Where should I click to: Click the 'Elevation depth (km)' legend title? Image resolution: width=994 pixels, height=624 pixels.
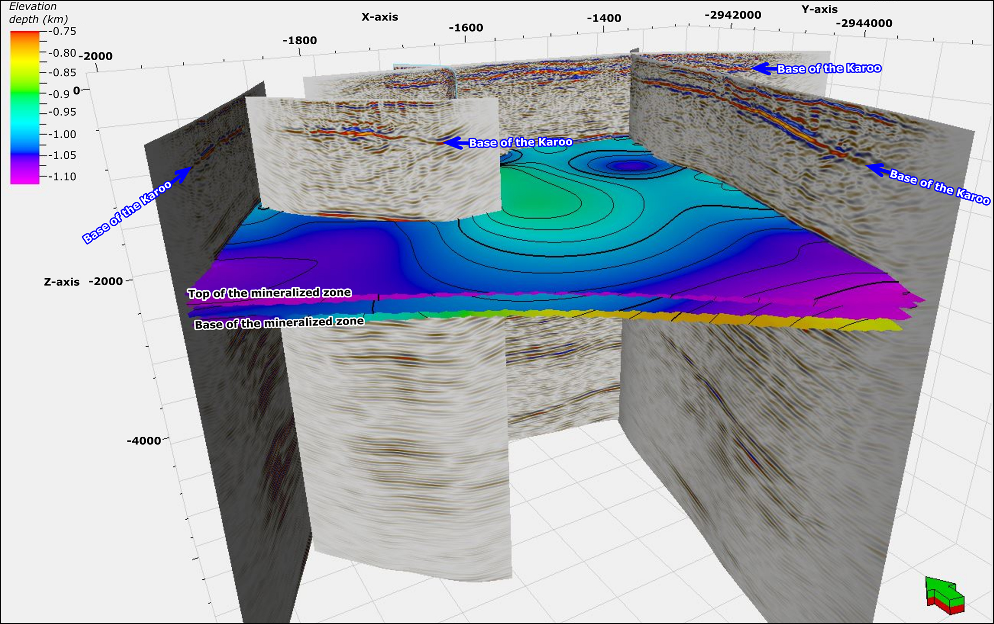pyautogui.click(x=38, y=13)
